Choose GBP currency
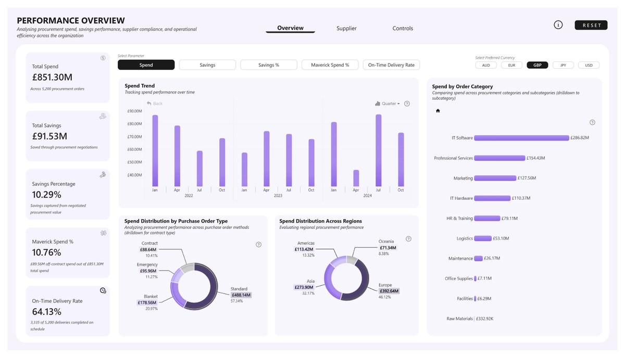The image size is (625, 358). click(x=537, y=66)
